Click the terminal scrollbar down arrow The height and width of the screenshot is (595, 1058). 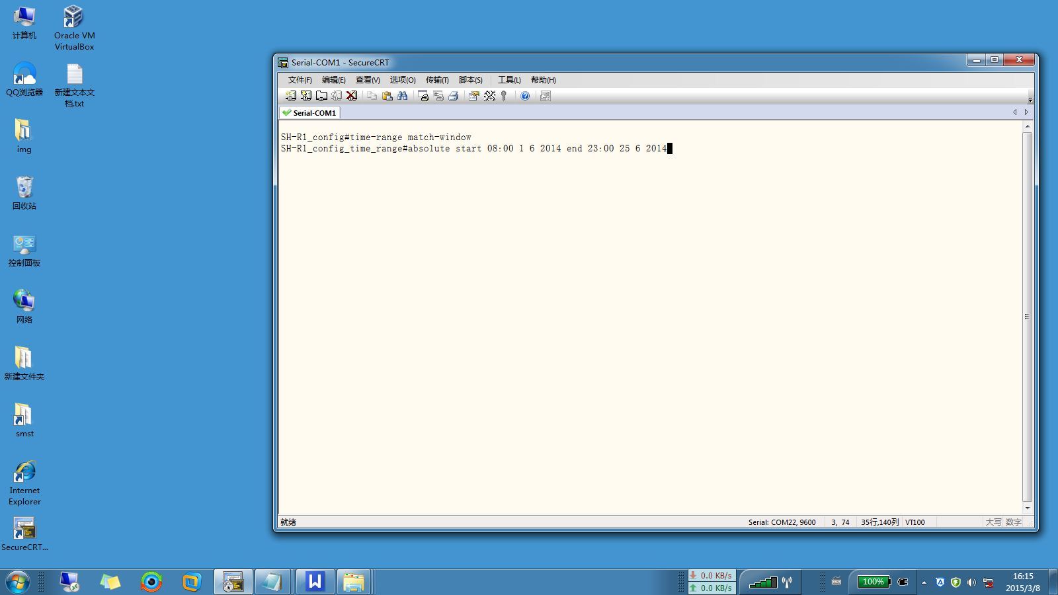coord(1027,508)
